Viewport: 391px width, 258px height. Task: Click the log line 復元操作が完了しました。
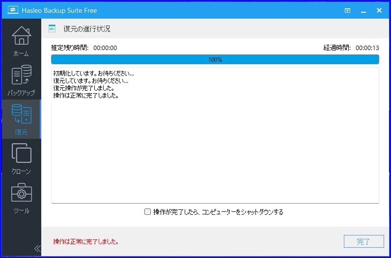pos(84,88)
